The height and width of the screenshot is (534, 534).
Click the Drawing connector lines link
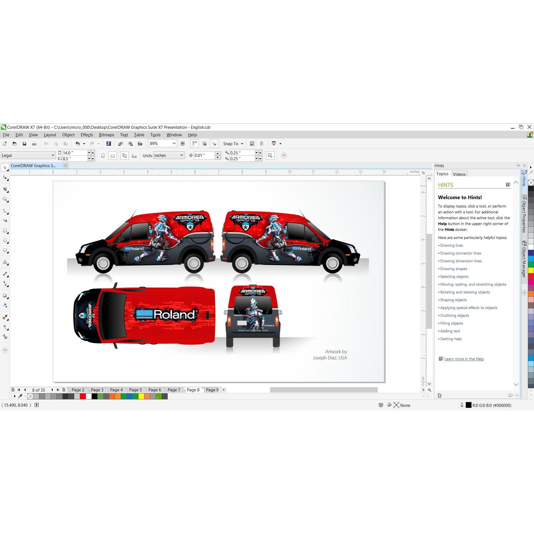tap(460, 253)
